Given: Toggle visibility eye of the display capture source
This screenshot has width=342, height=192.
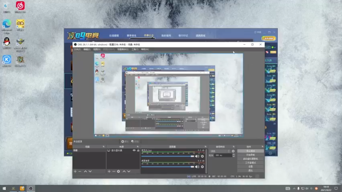Looking at the screenshot, I should [x=134, y=151].
